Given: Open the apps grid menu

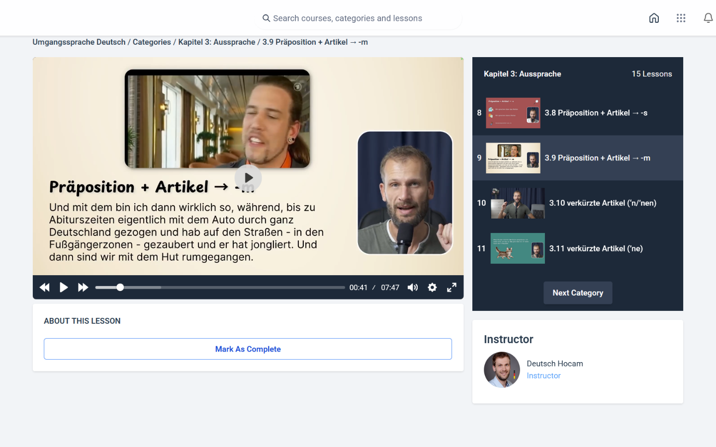Looking at the screenshot, I should 681,18.
